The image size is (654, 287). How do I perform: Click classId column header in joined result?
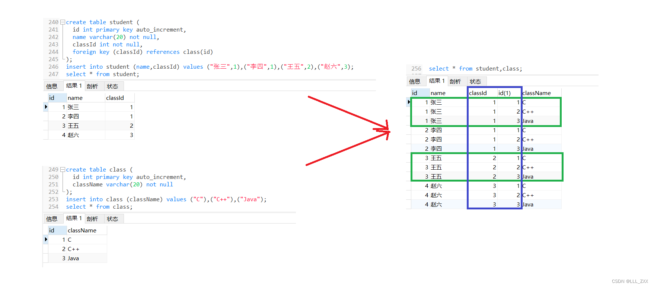point(482,93)
